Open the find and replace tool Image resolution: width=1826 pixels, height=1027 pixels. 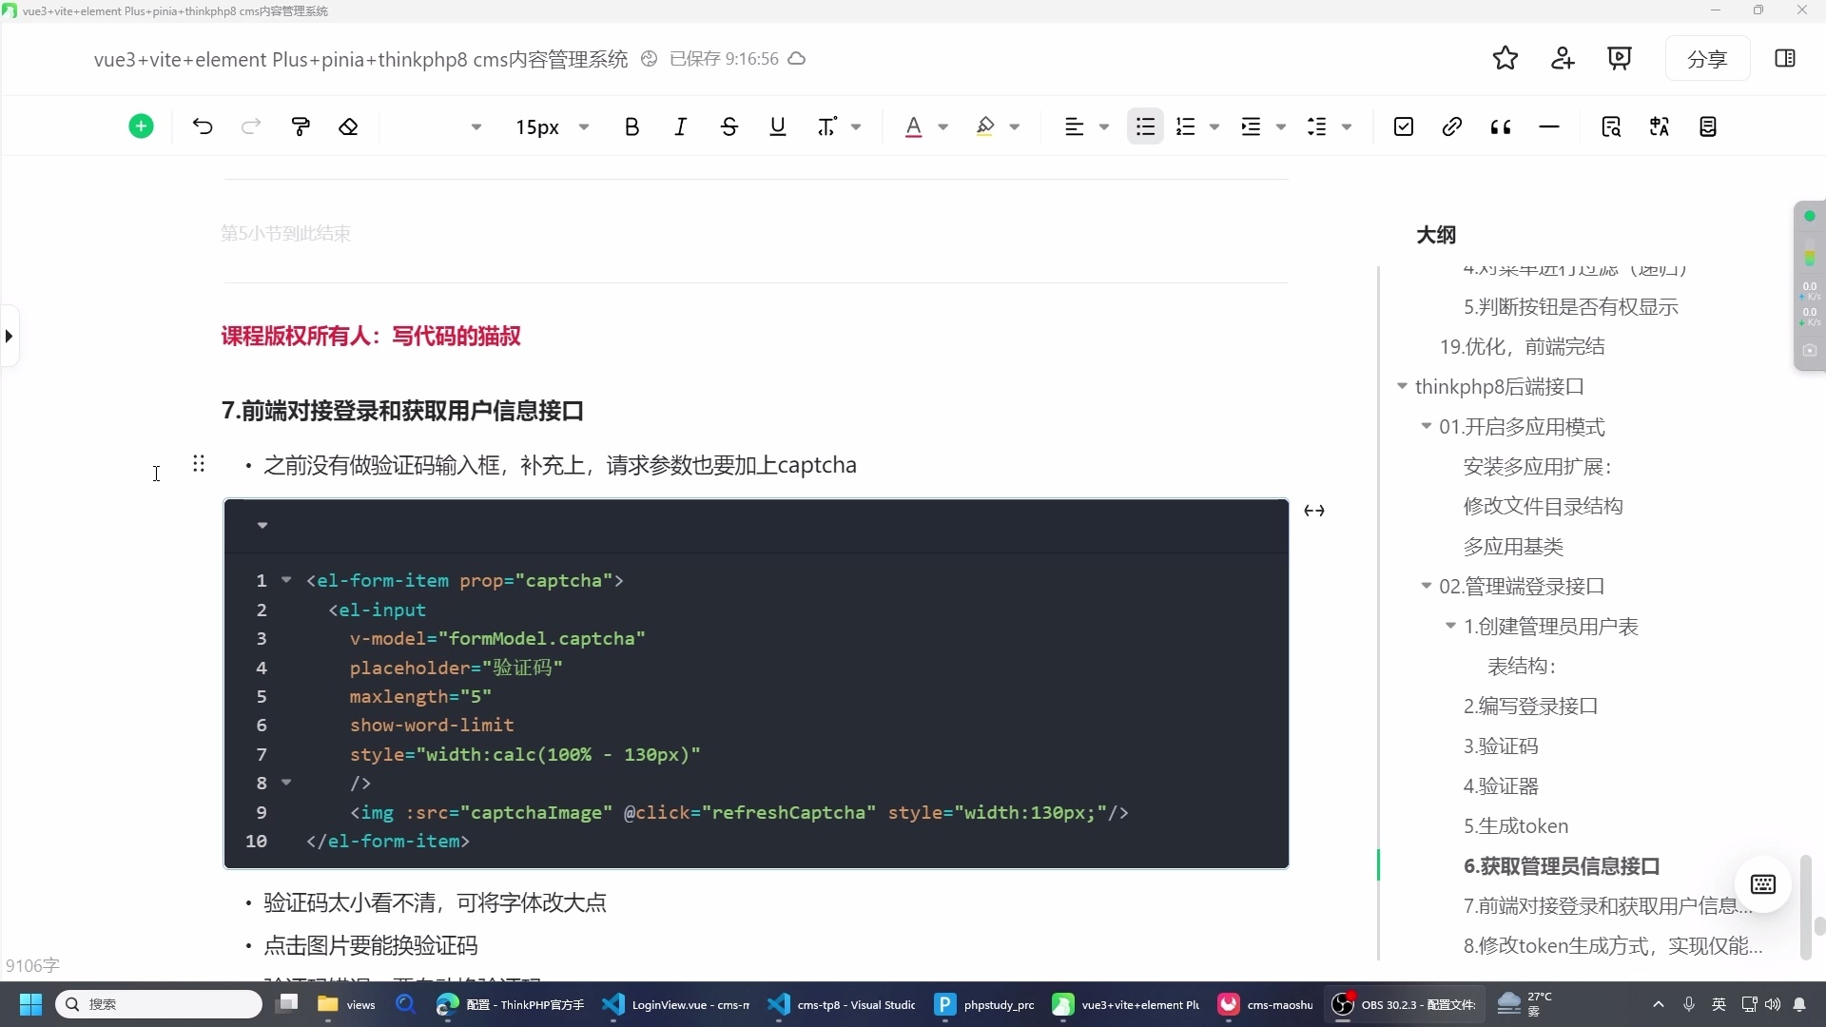point(1612,126)
